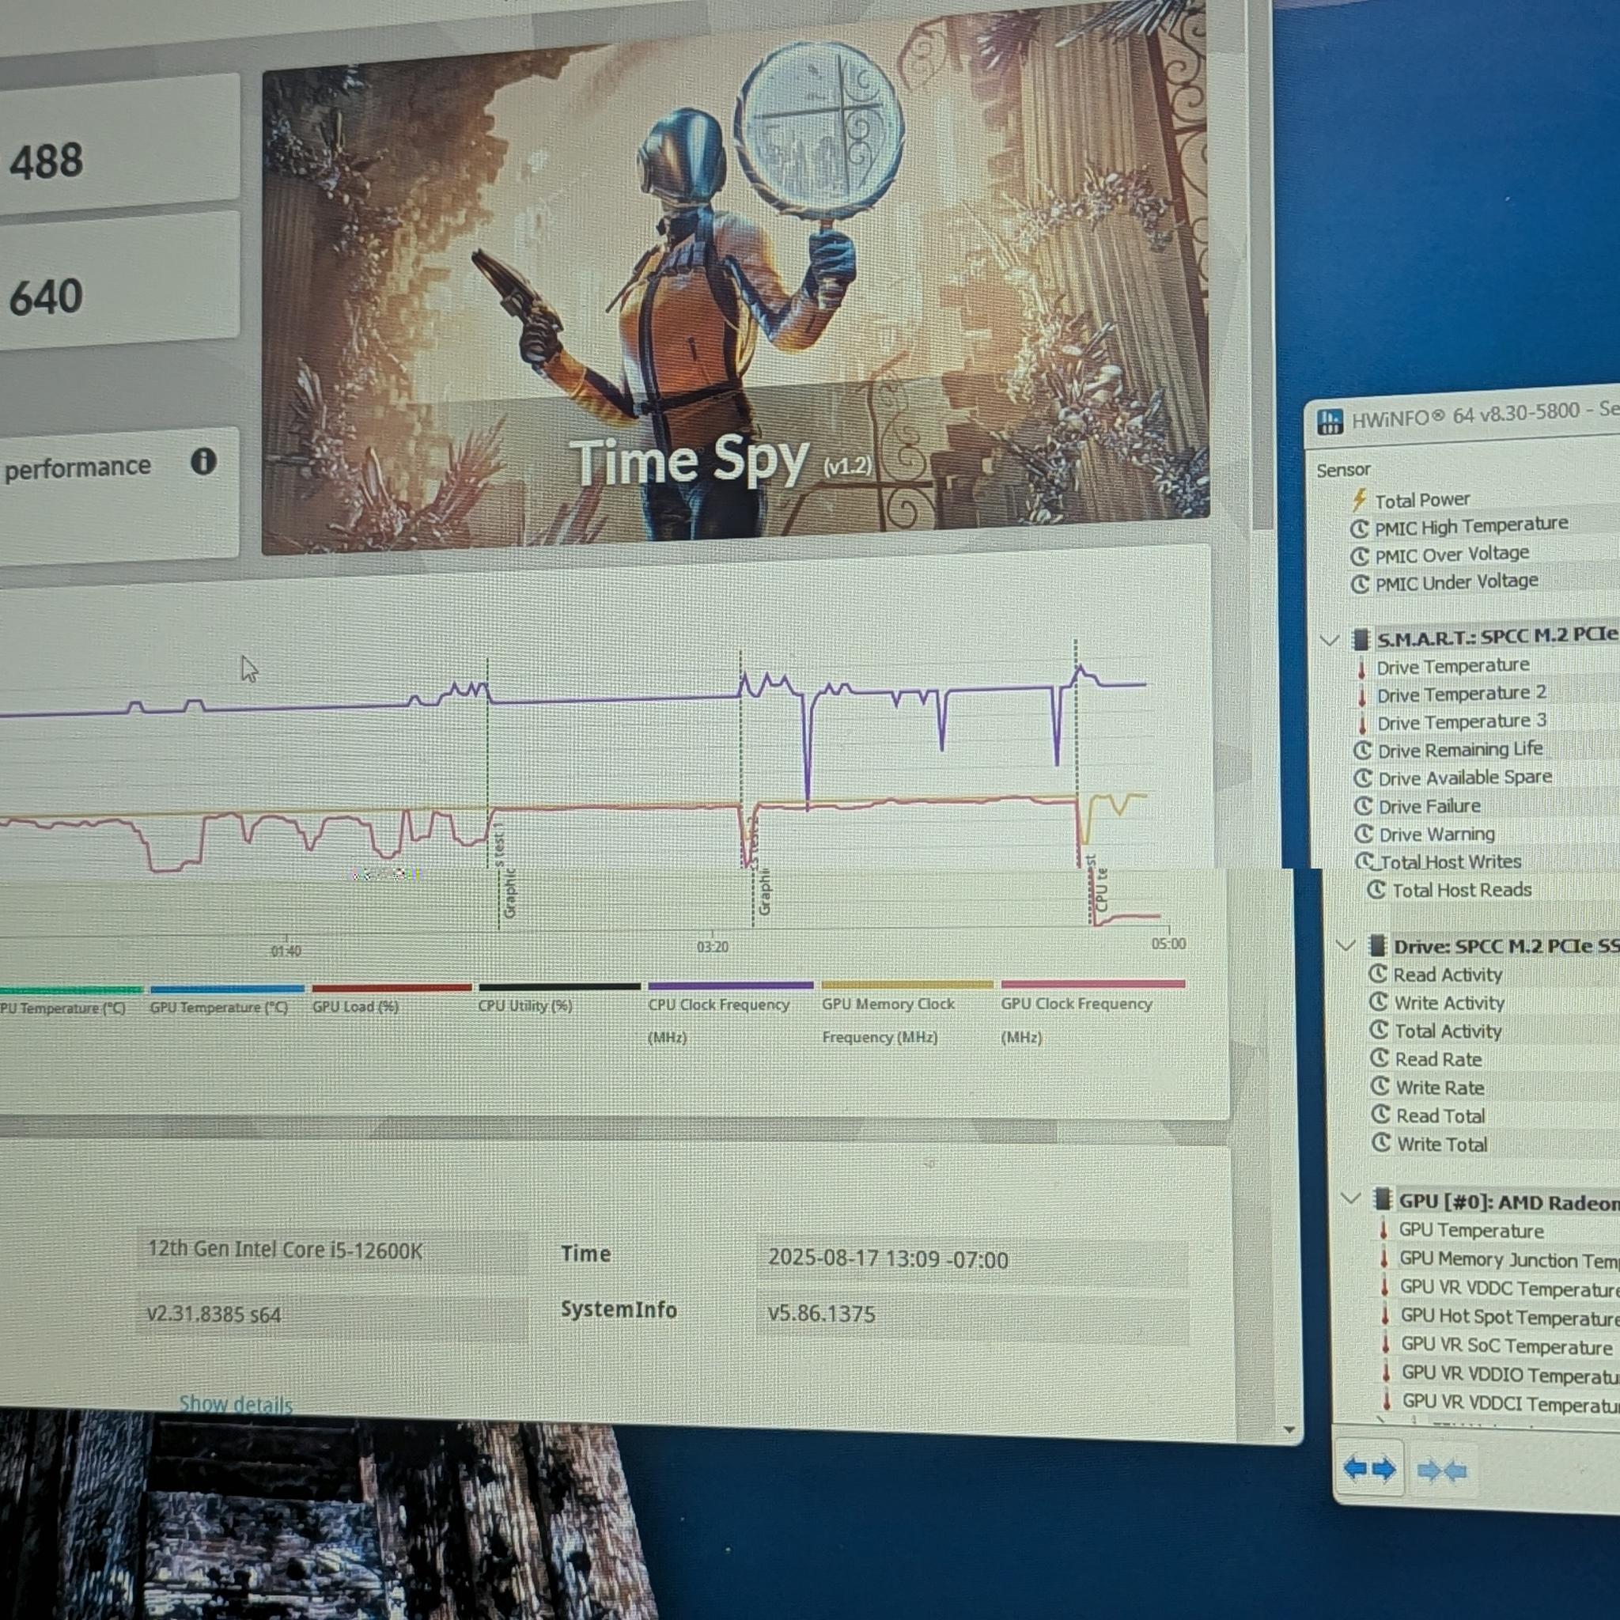Image resolution: width=1620 pixels, height=1620 pixels.
Task: Click the Sensor column header in HWiNFO
Action: tap(1343, 471)
